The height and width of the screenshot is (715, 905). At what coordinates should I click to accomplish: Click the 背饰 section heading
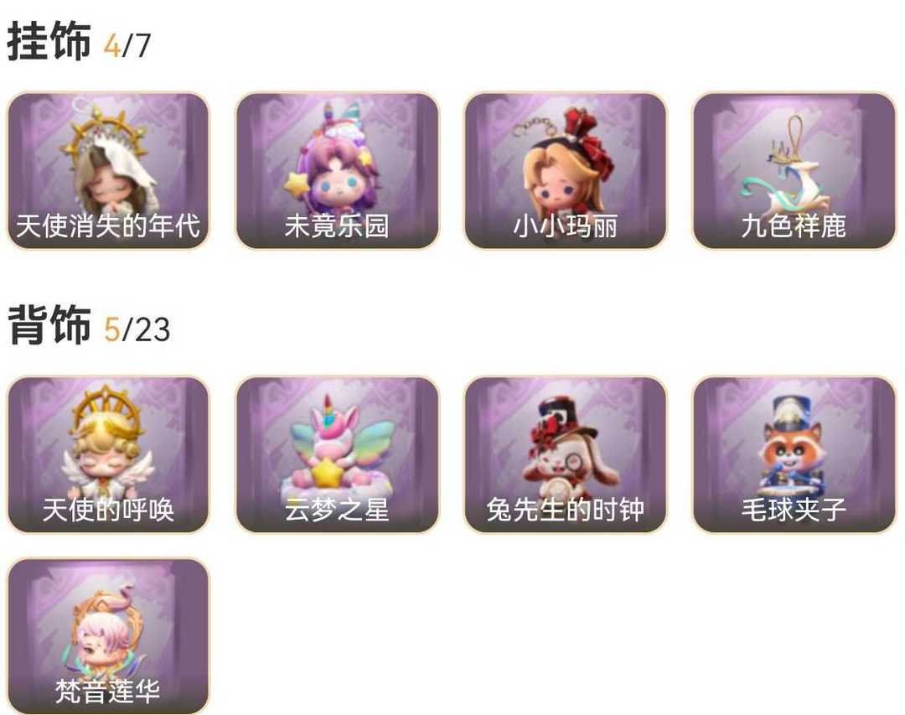coord(49,325)
